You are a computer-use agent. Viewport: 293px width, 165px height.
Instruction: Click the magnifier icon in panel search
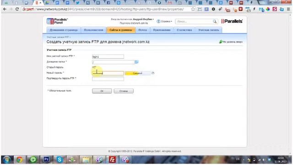point(215,22)
